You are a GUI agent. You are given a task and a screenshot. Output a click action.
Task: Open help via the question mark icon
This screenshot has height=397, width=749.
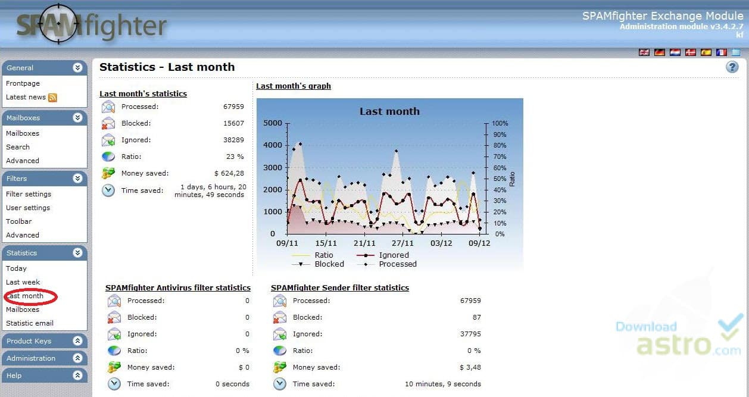pyautogui.click(x=732, y=67)
